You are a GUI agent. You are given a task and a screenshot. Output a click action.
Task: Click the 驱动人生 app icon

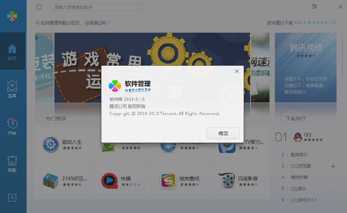tap(51, 145)
